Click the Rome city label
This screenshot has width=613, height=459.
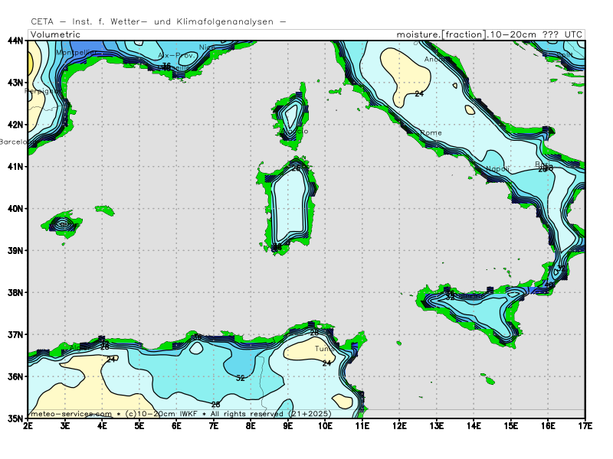pyautogui.click(x=431, y=133)
